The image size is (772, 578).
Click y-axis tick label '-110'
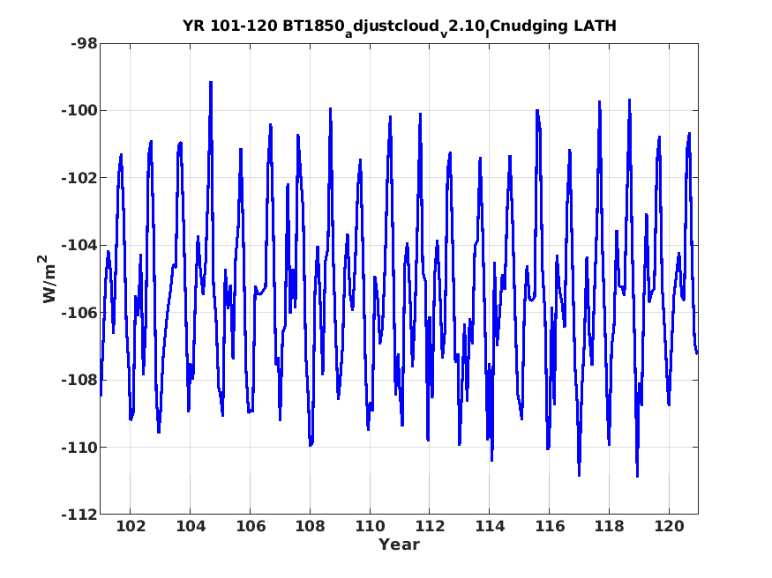coord(79,448)
